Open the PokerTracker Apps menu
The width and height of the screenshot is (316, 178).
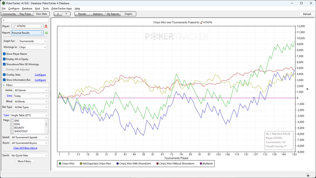pyautogui.click(x=62, y=9)
